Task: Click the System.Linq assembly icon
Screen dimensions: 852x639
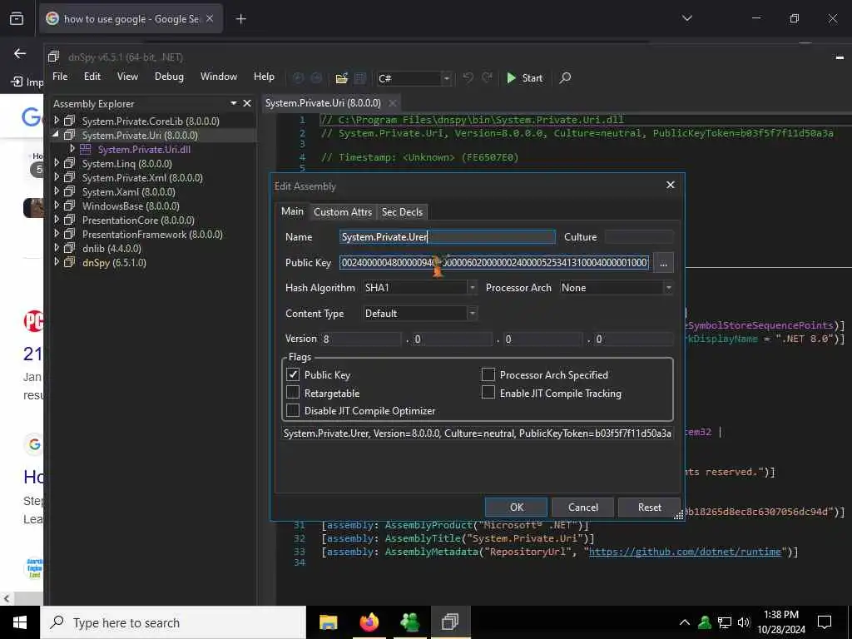Action: tap(69, 163)
